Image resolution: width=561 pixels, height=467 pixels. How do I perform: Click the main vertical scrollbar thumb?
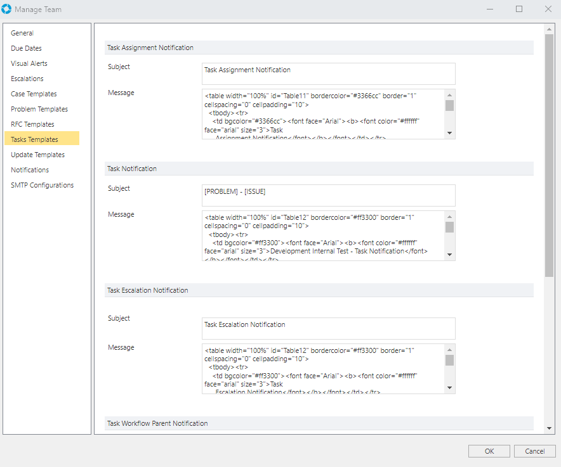(549, 152)
